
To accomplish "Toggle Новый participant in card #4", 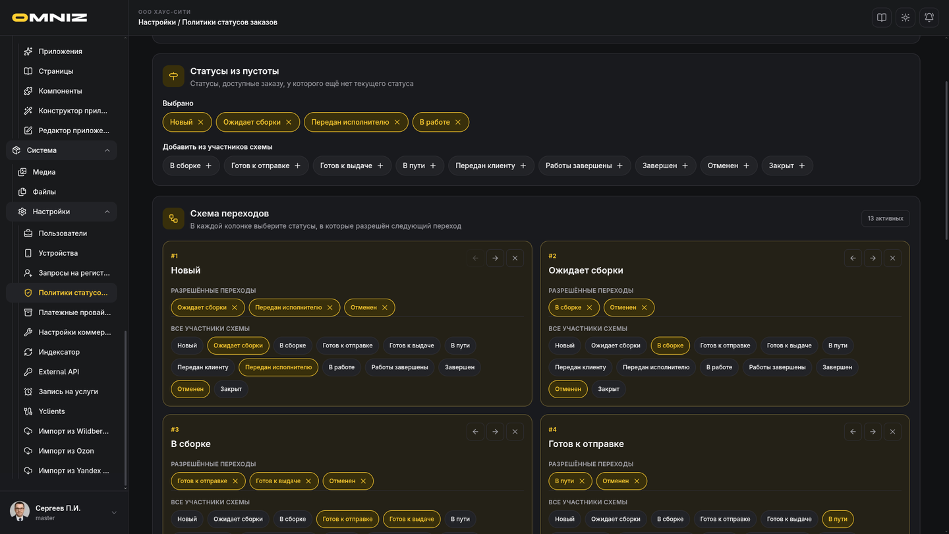I will (x=565, y=519).
